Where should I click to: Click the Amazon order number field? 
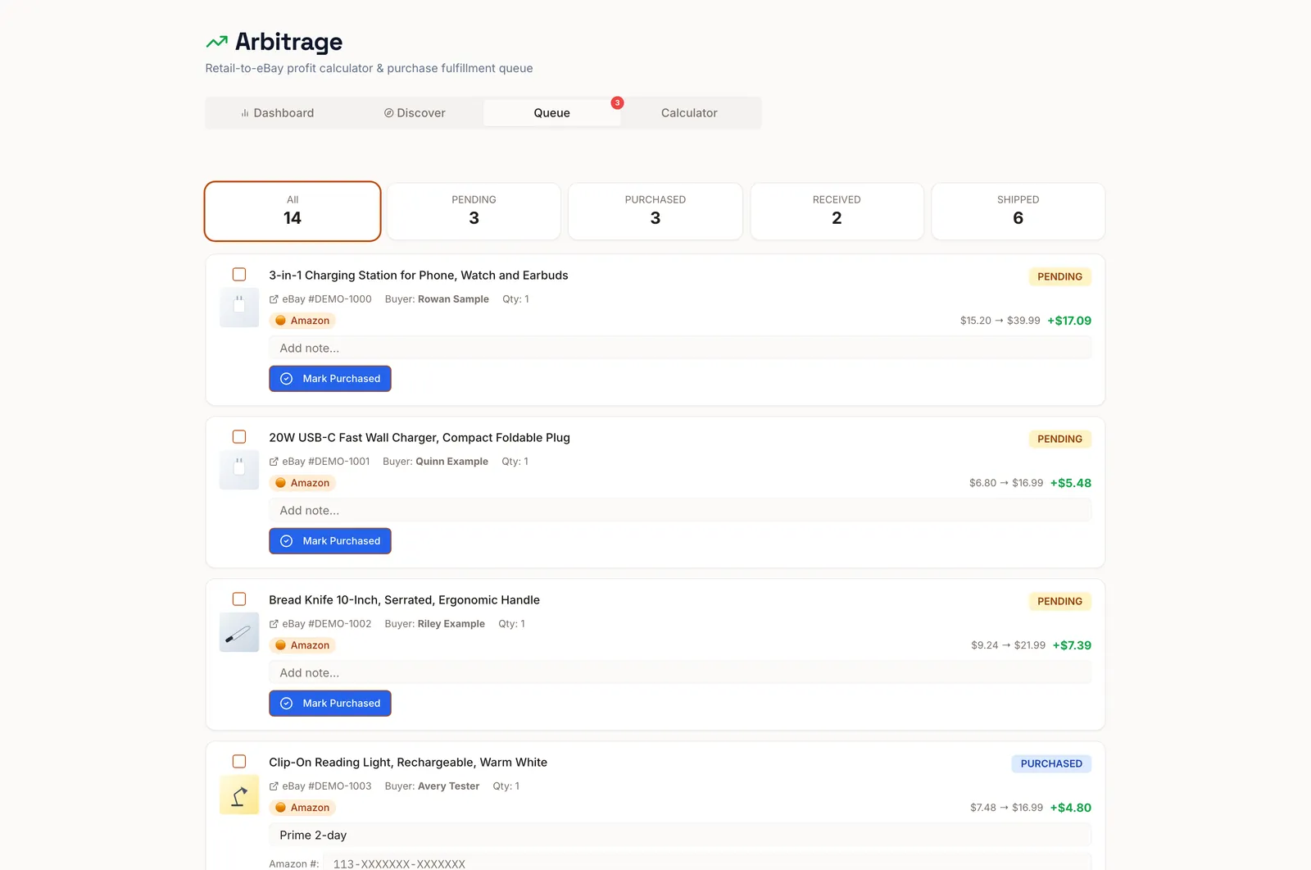(707, 863)
